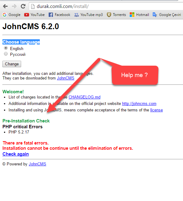The height and width of the screenshot is (201, 183).
Task: Open the Facebook bookmark
Action: [x=59, y=15]
